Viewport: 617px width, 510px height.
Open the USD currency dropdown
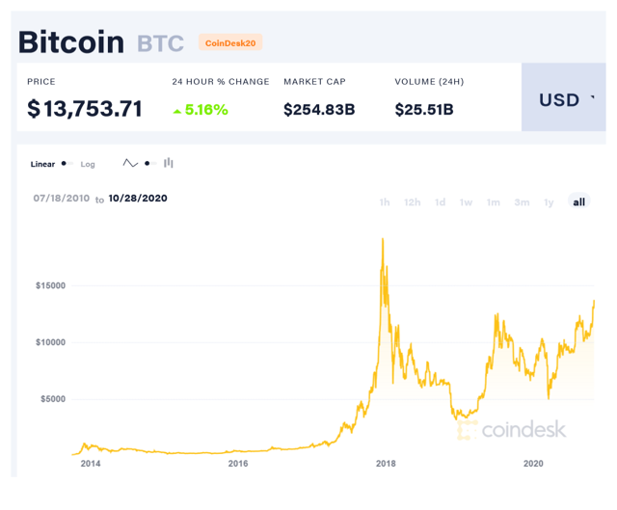tap(563, 97)
